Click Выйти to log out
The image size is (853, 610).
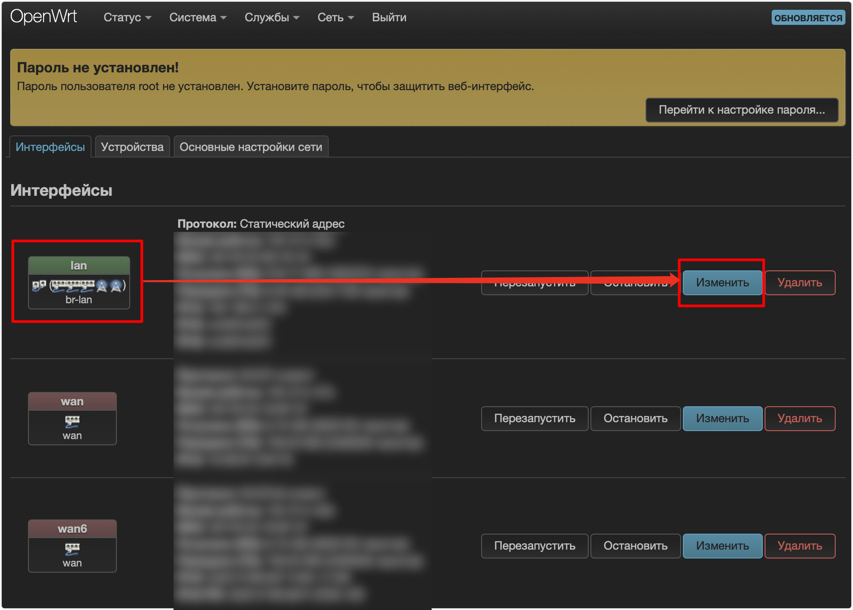(389, 17)
